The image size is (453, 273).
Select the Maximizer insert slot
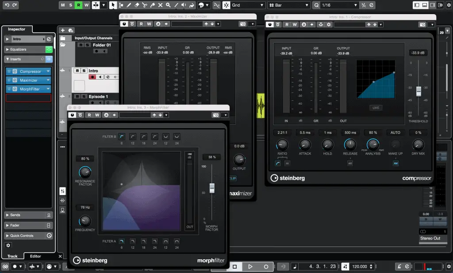[x=28, y=80]
